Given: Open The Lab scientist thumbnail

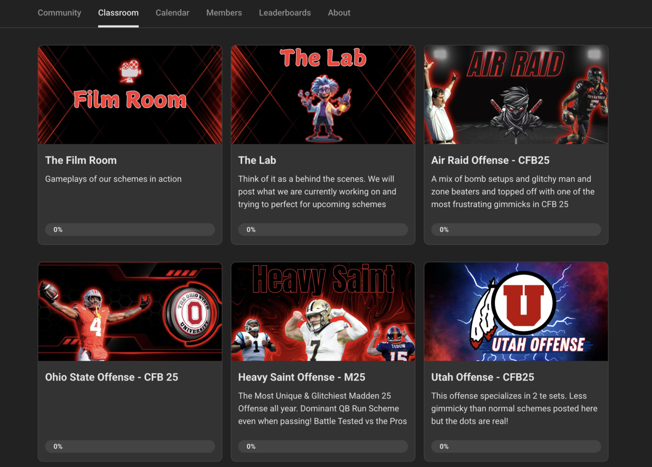Looking at the screenshot, I should click(323, 95).
